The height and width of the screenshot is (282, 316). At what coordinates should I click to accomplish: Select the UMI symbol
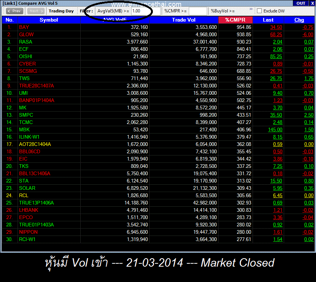23,93
